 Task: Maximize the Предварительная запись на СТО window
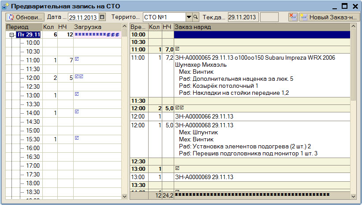coord(344,6)
